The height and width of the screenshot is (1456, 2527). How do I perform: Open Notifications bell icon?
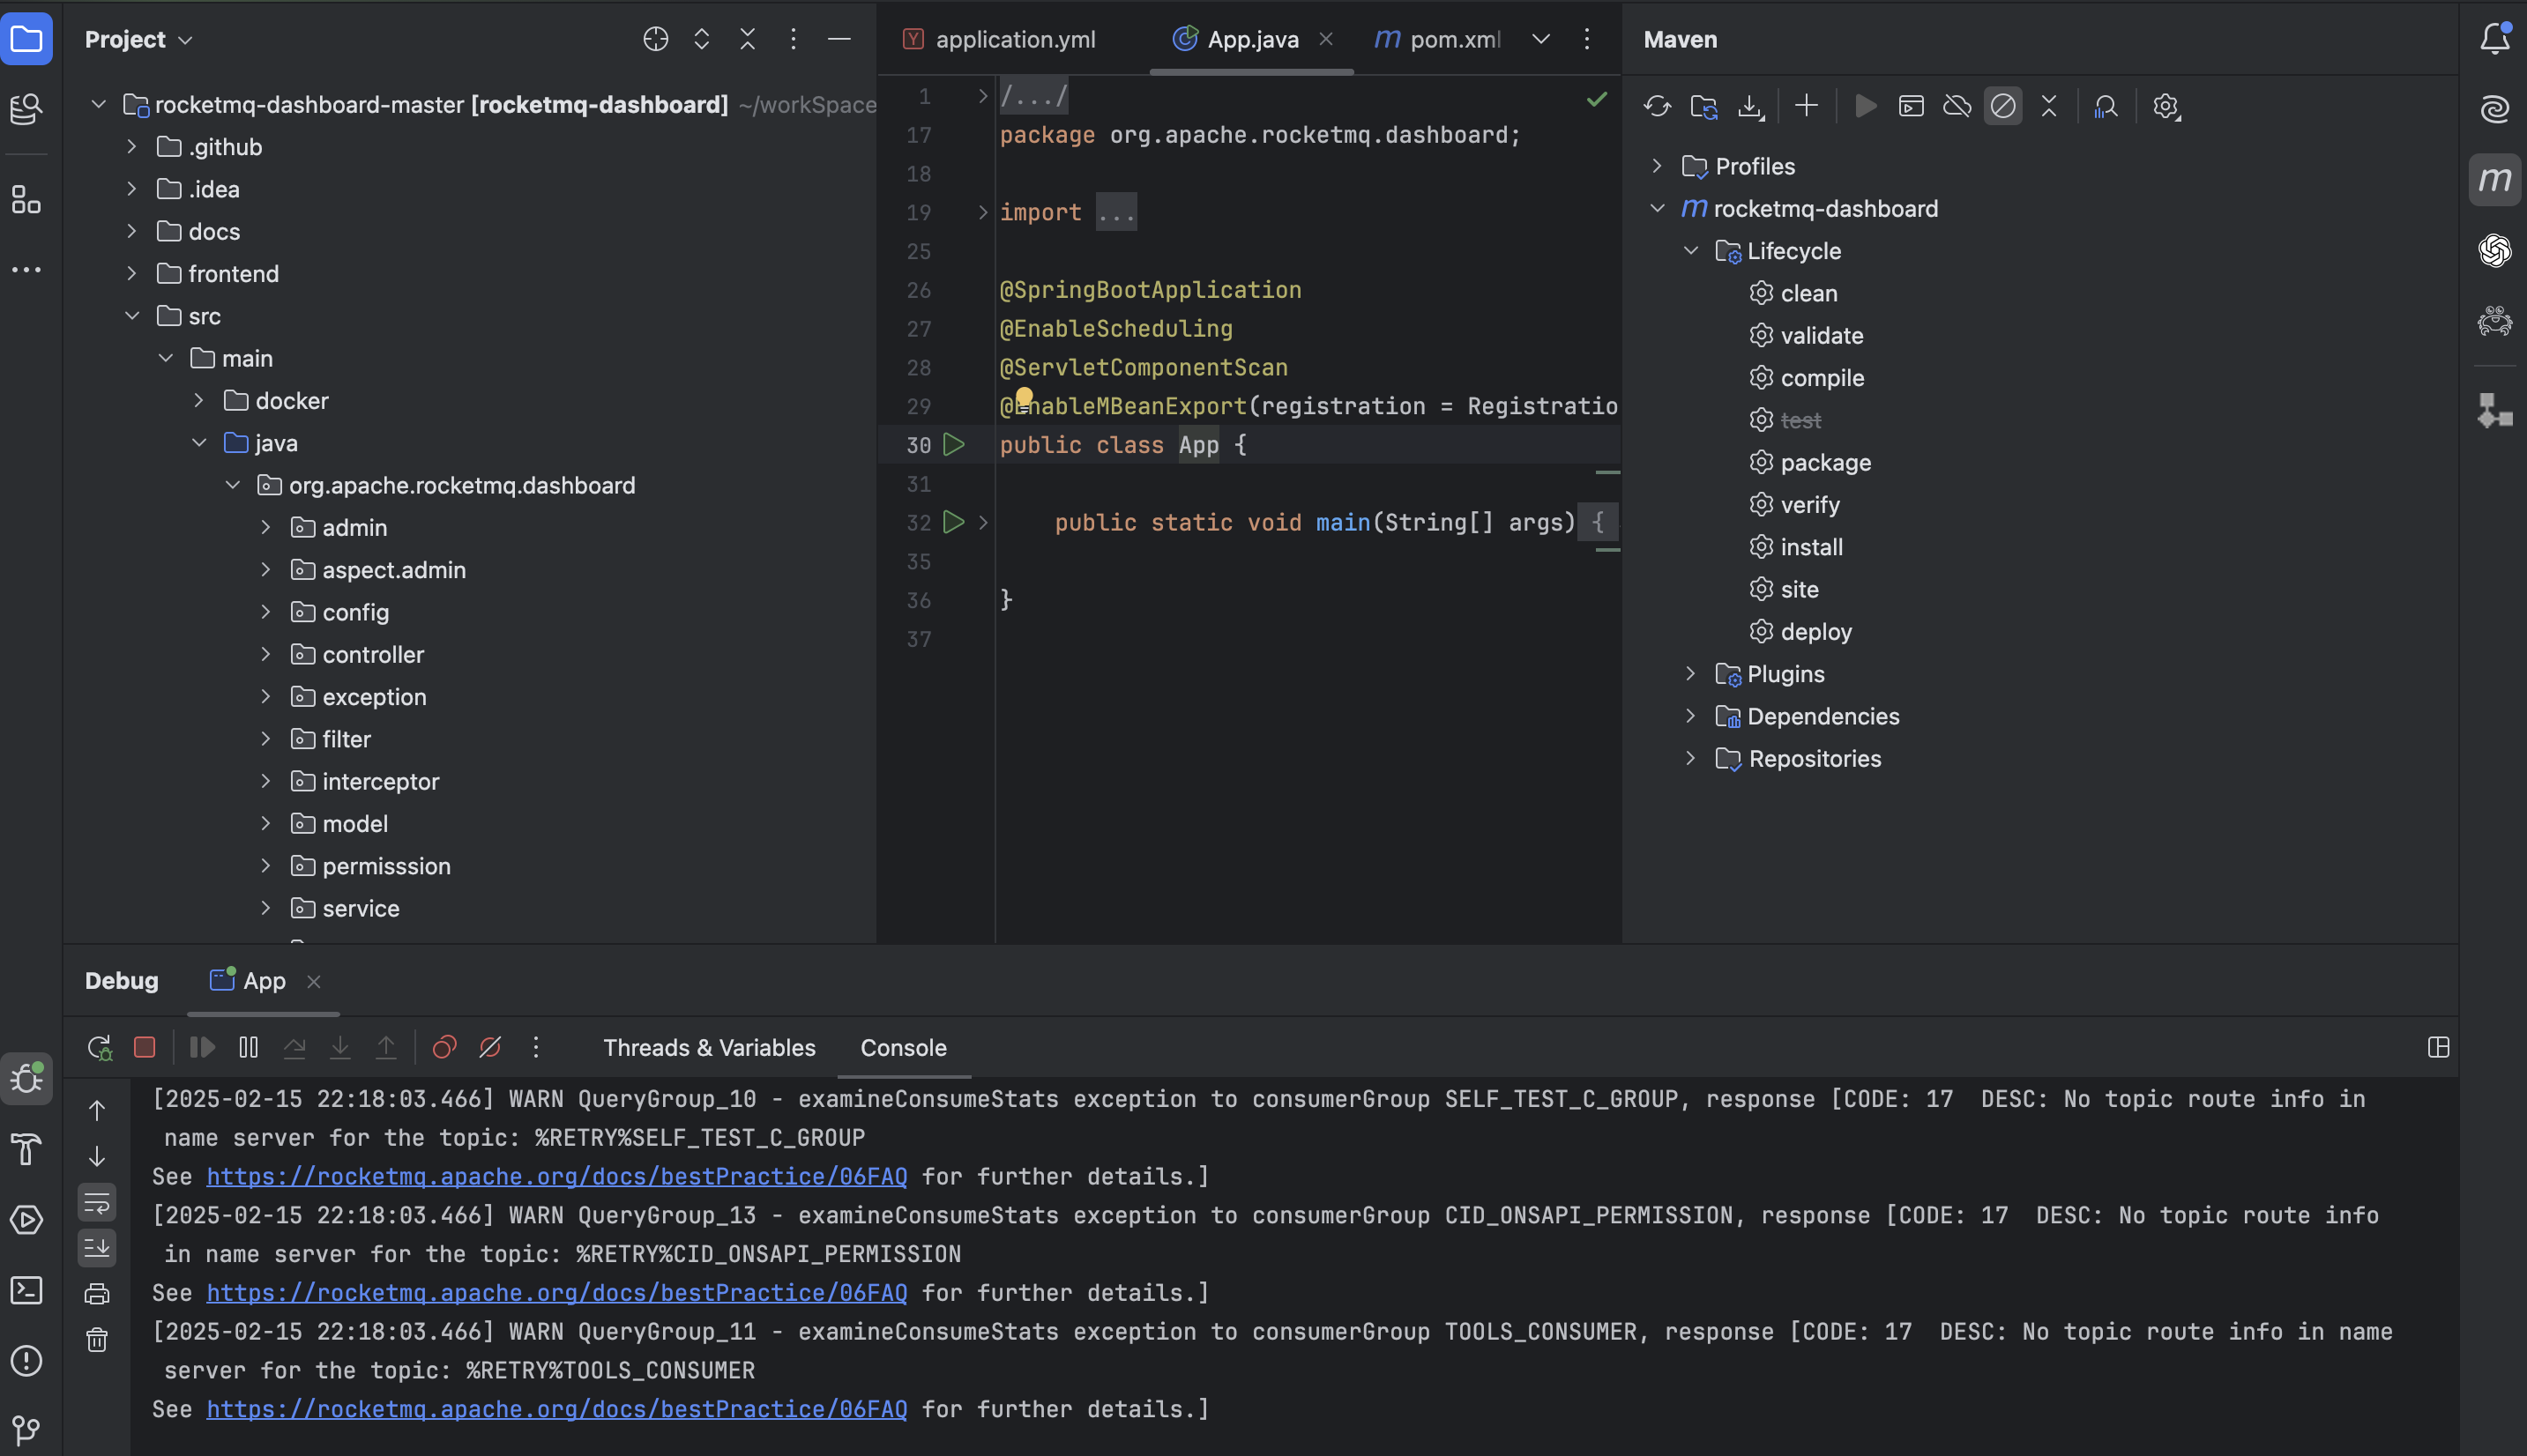coord(2495,39)
